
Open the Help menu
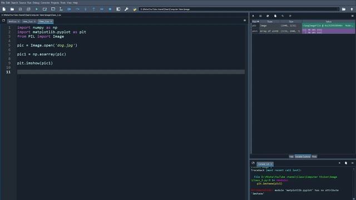(75, 3)
